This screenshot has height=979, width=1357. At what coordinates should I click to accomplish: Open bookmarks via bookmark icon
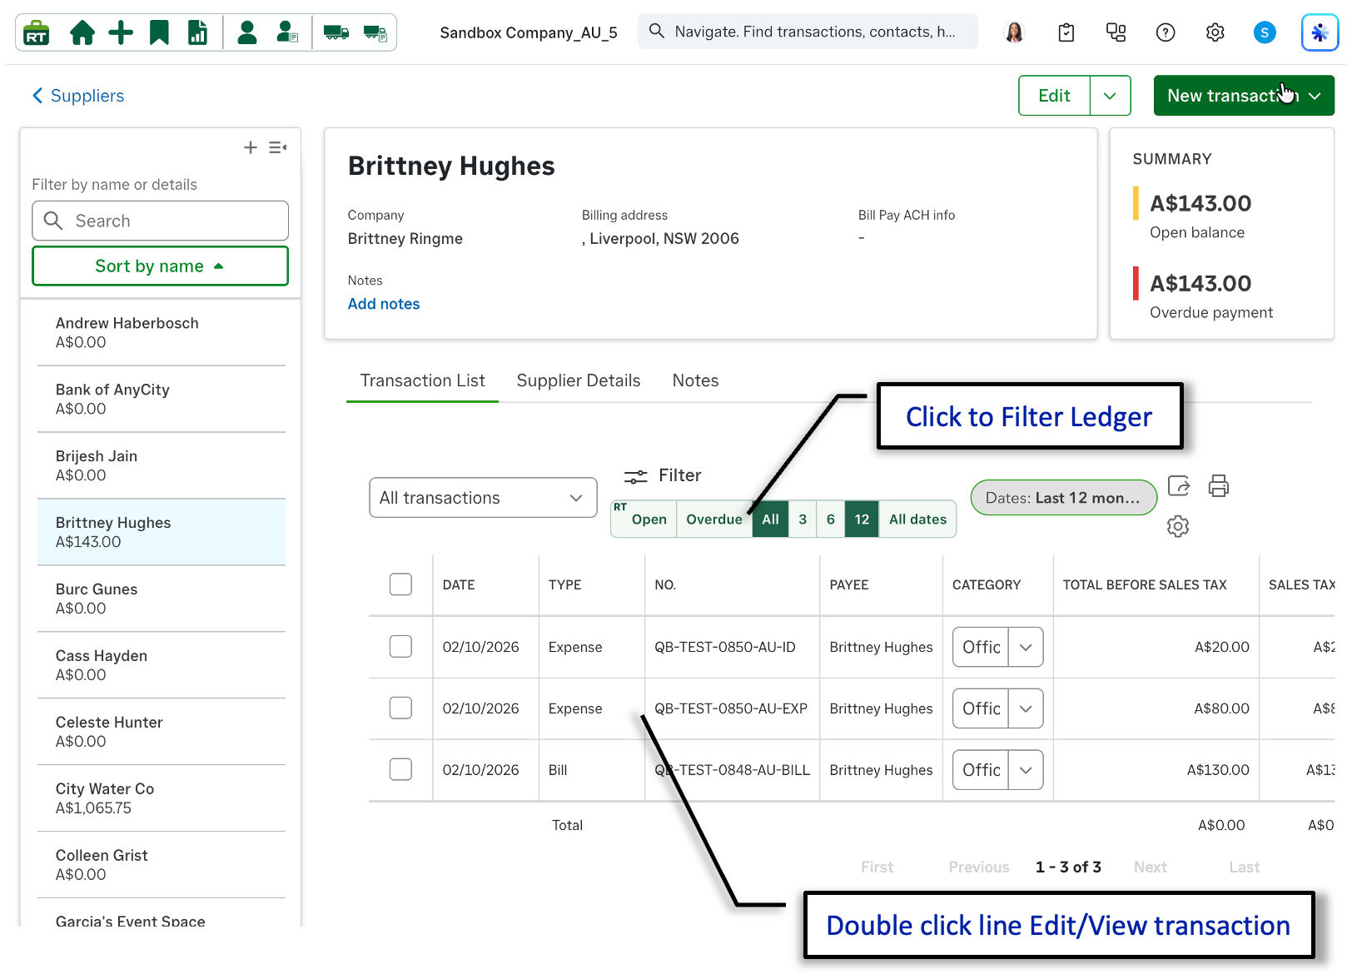pyautogui.click(x=159, y=32)
